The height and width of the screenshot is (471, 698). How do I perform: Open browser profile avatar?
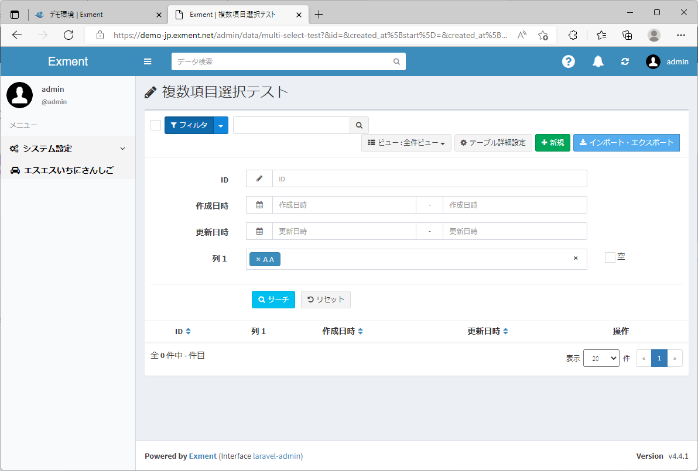point(654,35)
